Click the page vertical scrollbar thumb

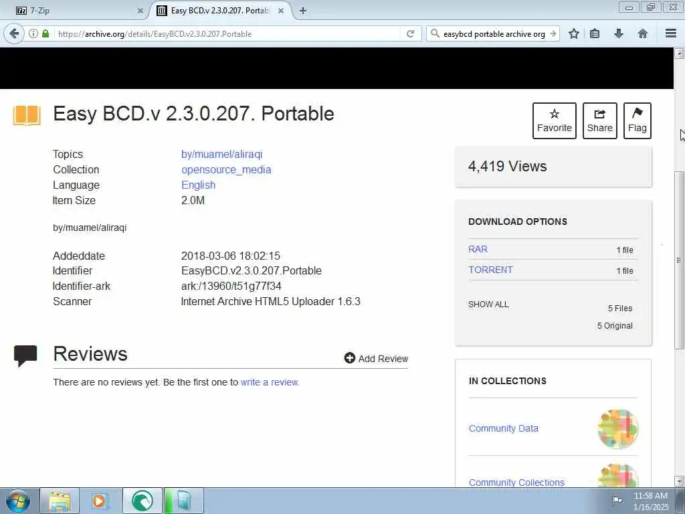point(679,260)
